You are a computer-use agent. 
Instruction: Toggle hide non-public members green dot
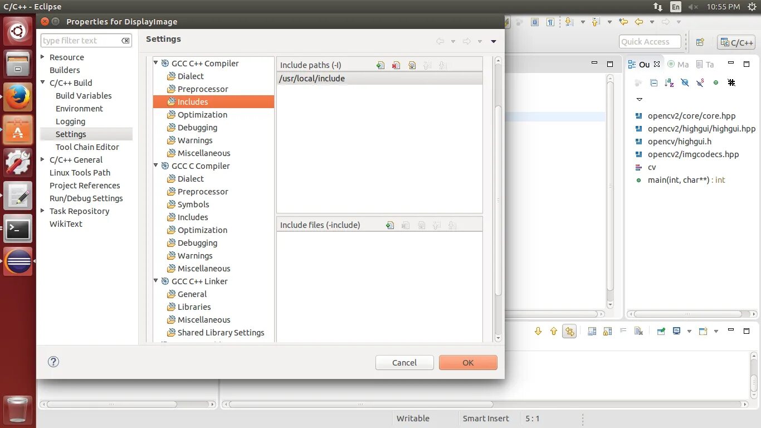pyautogui.click(x=716, y=83)
